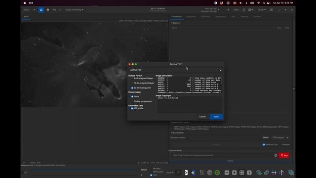Open the ASTRO-TIFF format dropdown
The image size is (316, 178).
tap(176, 70)
